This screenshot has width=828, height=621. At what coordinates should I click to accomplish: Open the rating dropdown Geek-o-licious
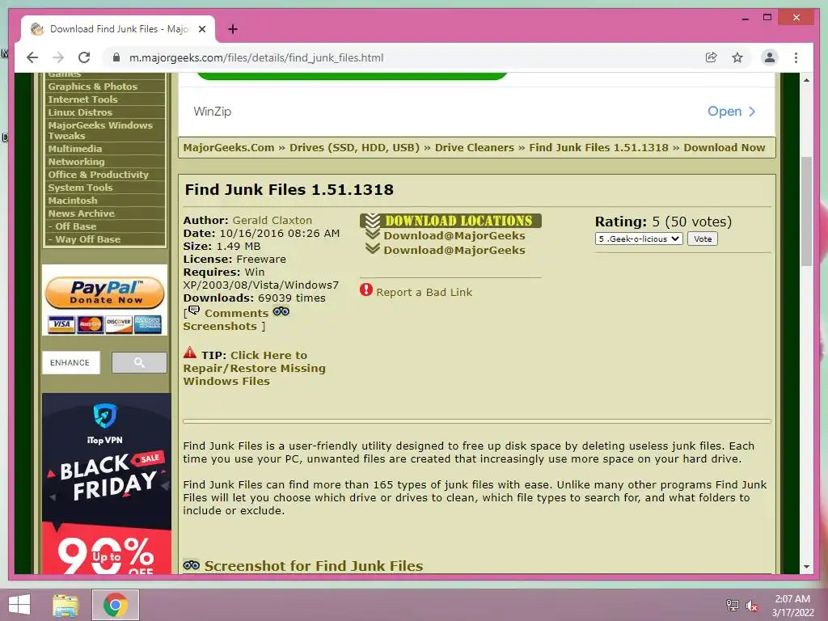(x=639, y=239)
